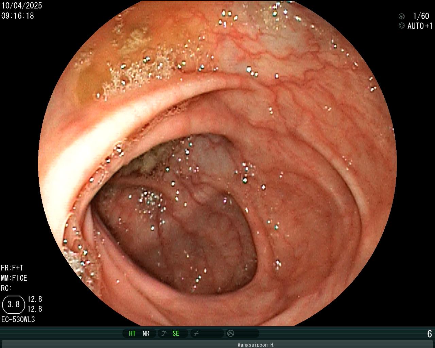Click the 3.8 scope channel diameter badge

[14, 304]
